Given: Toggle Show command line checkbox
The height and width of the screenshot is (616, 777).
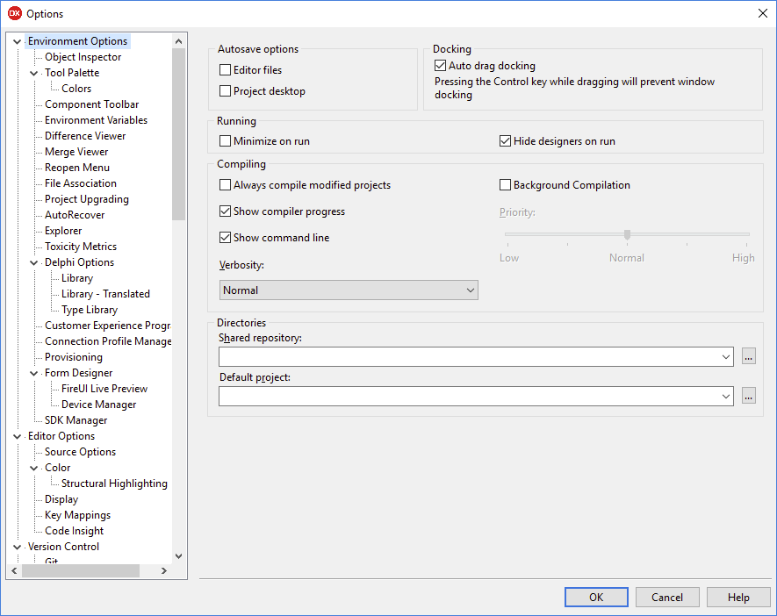Looking at the screenshot, I should click(225, 238).
